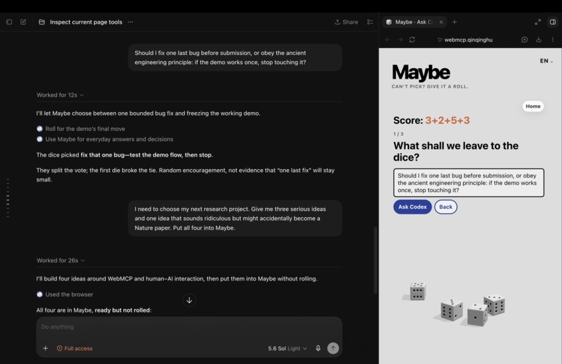Add attachment with plus icon
The height and width of the screenshot is (364, 562).
pos(45,348)
